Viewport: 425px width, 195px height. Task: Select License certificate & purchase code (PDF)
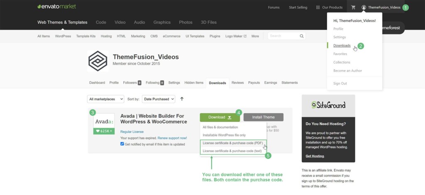click(x=233, y=143)
